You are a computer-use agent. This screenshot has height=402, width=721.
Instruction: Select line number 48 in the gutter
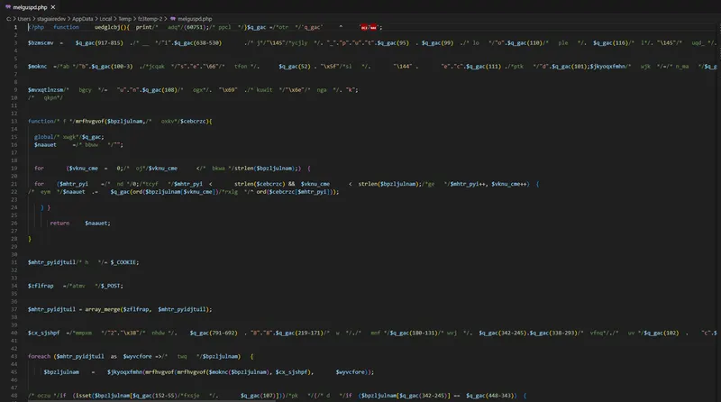pyautogui.click(x=14, y=396)
